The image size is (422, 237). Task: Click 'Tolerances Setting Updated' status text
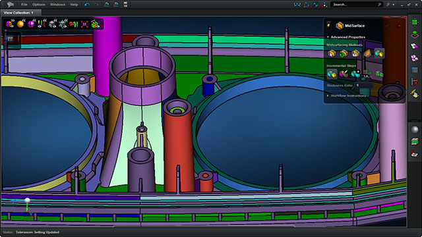(x=38, y=232)
